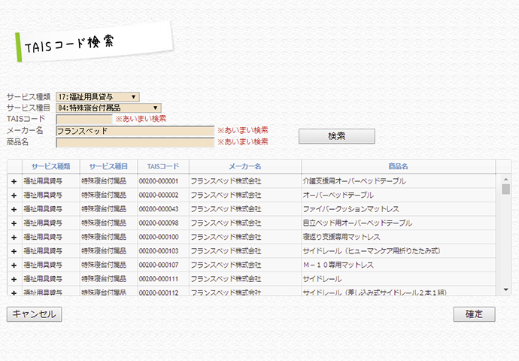Expand row for code 00200-000103

(x=14, y=250)
